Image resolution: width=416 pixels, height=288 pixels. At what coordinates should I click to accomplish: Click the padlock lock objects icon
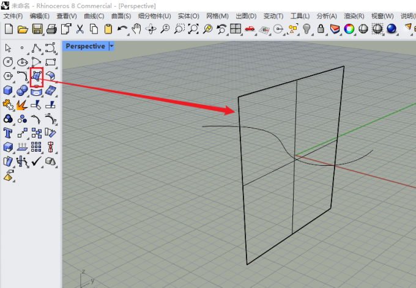click(x=321, y=29)
